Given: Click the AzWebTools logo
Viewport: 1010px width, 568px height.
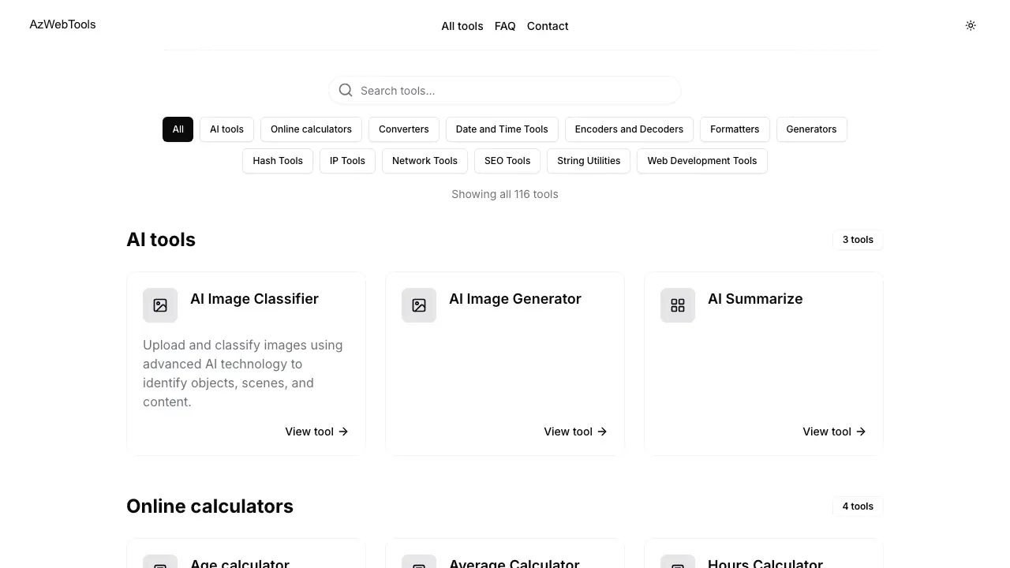Looking at the screenshot, I should [x=62, y=24].
